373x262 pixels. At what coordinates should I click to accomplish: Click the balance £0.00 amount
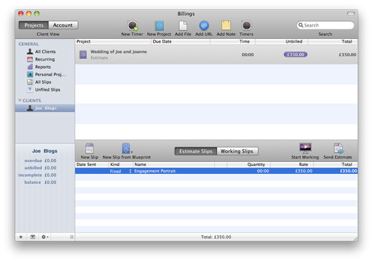pos(50,182)
